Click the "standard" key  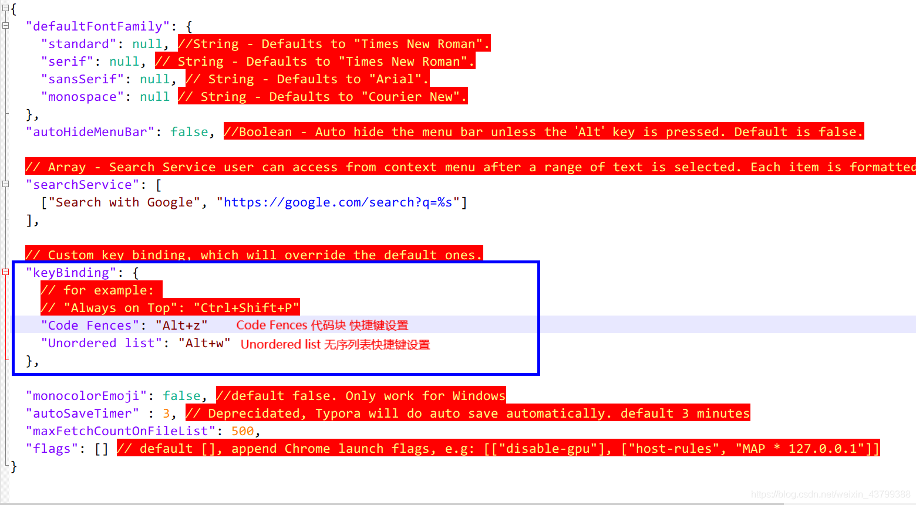79,44
